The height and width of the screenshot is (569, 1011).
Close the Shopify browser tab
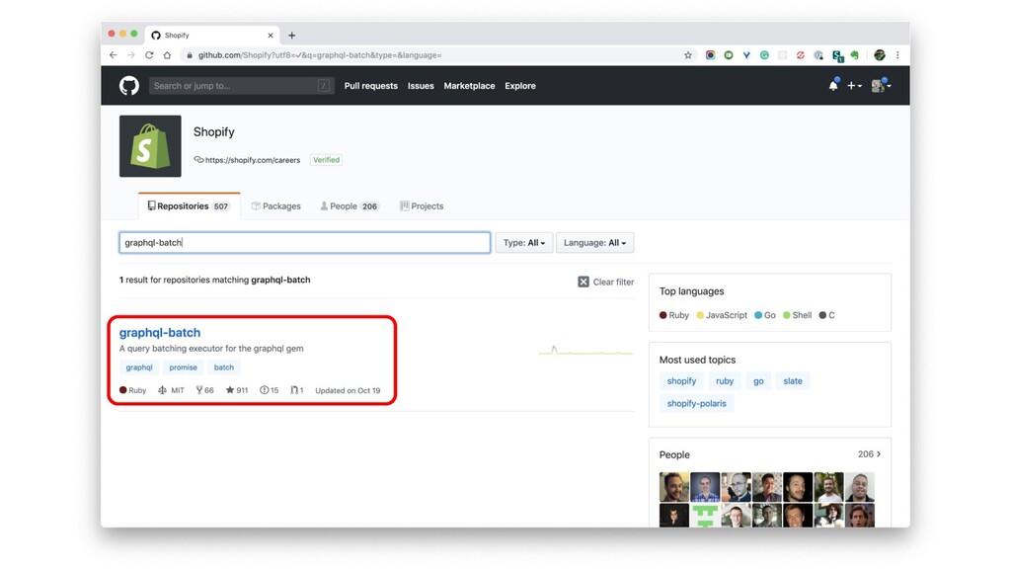tap(271, 36)
